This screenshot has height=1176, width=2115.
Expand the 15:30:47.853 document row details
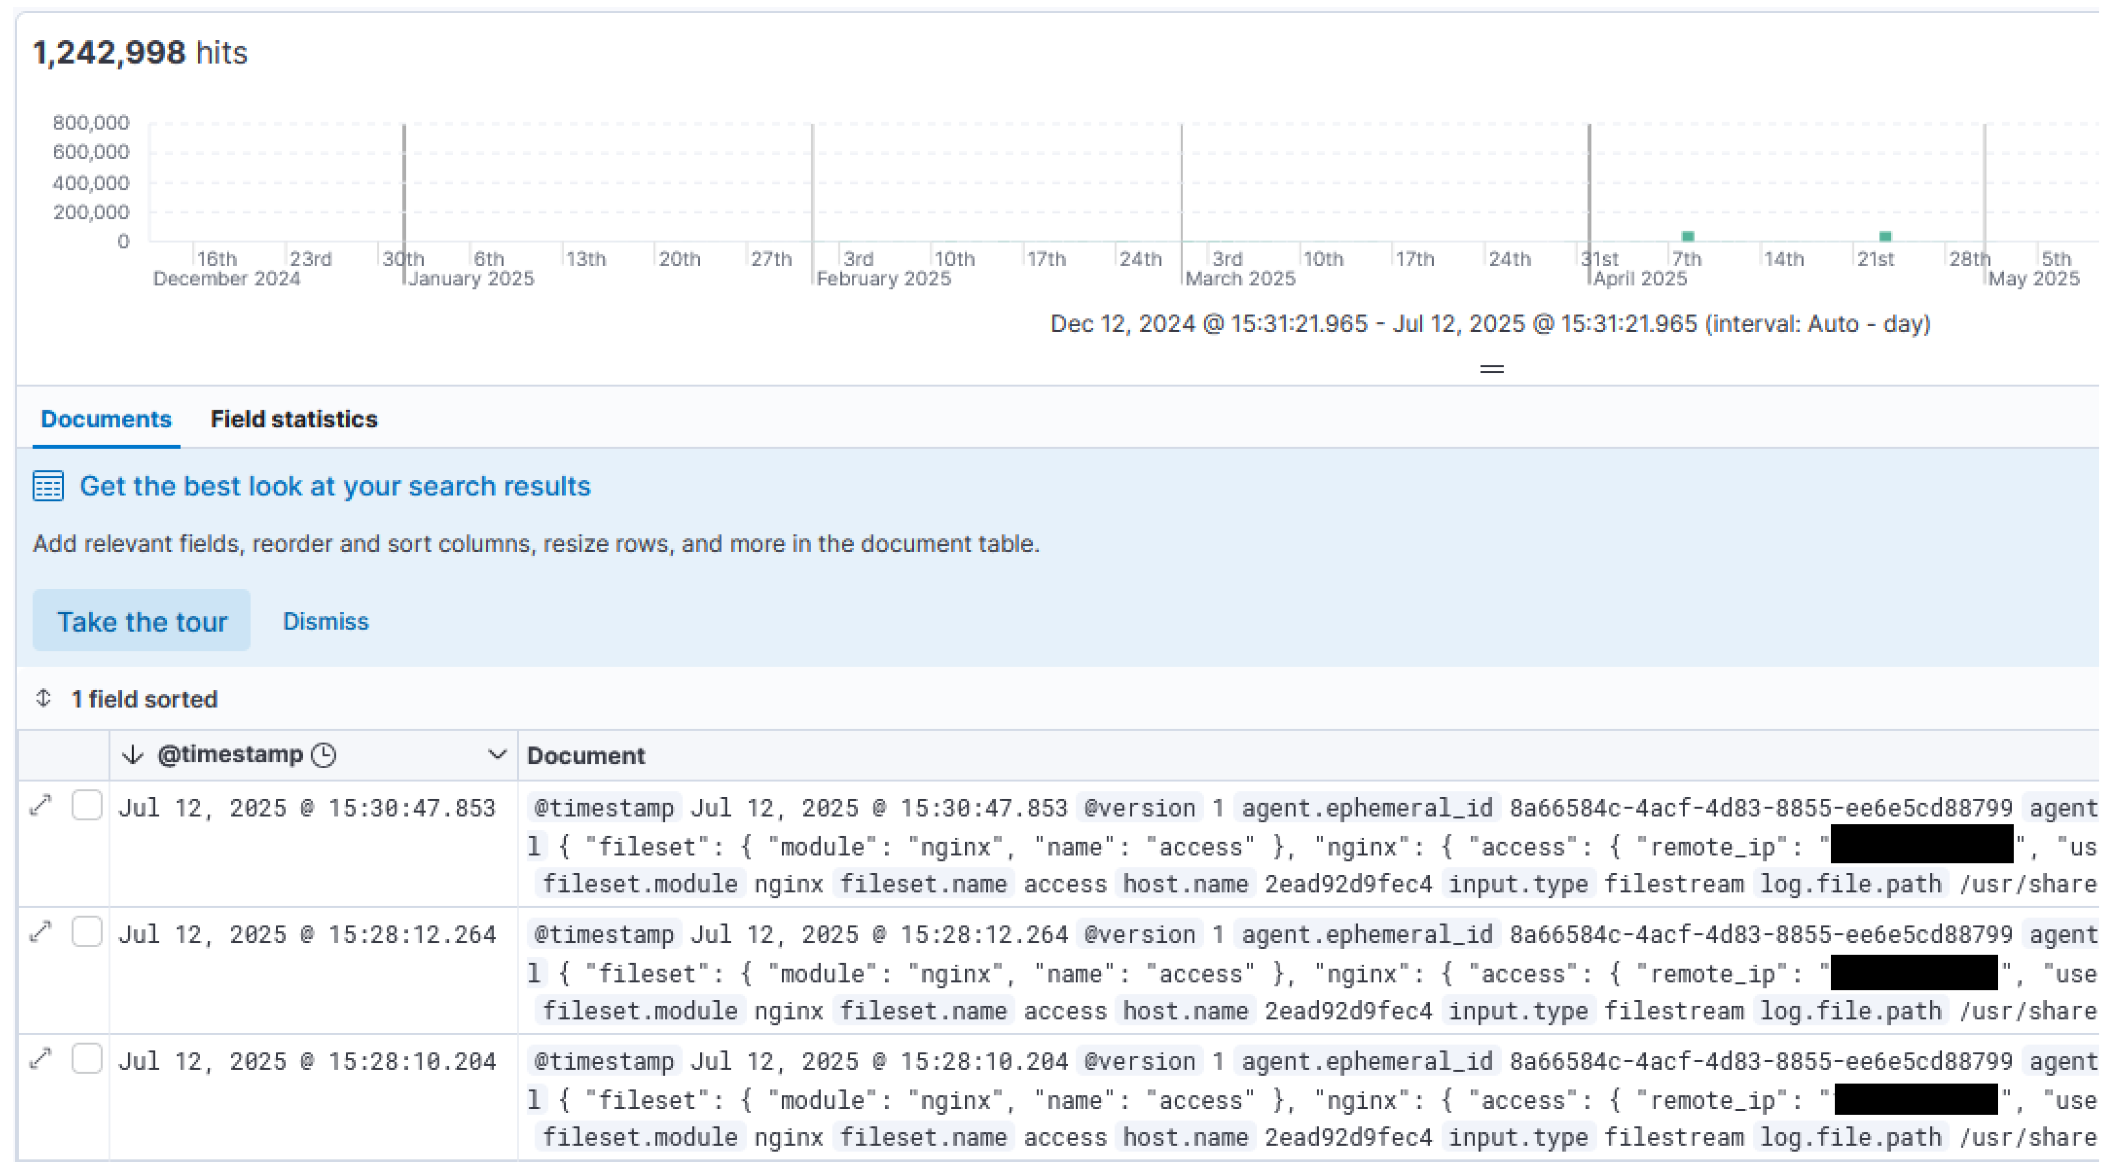40,806
